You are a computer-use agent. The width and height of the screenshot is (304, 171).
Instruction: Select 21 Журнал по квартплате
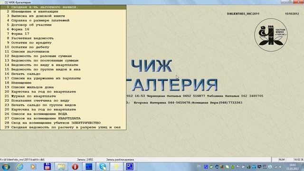[63, 96]
